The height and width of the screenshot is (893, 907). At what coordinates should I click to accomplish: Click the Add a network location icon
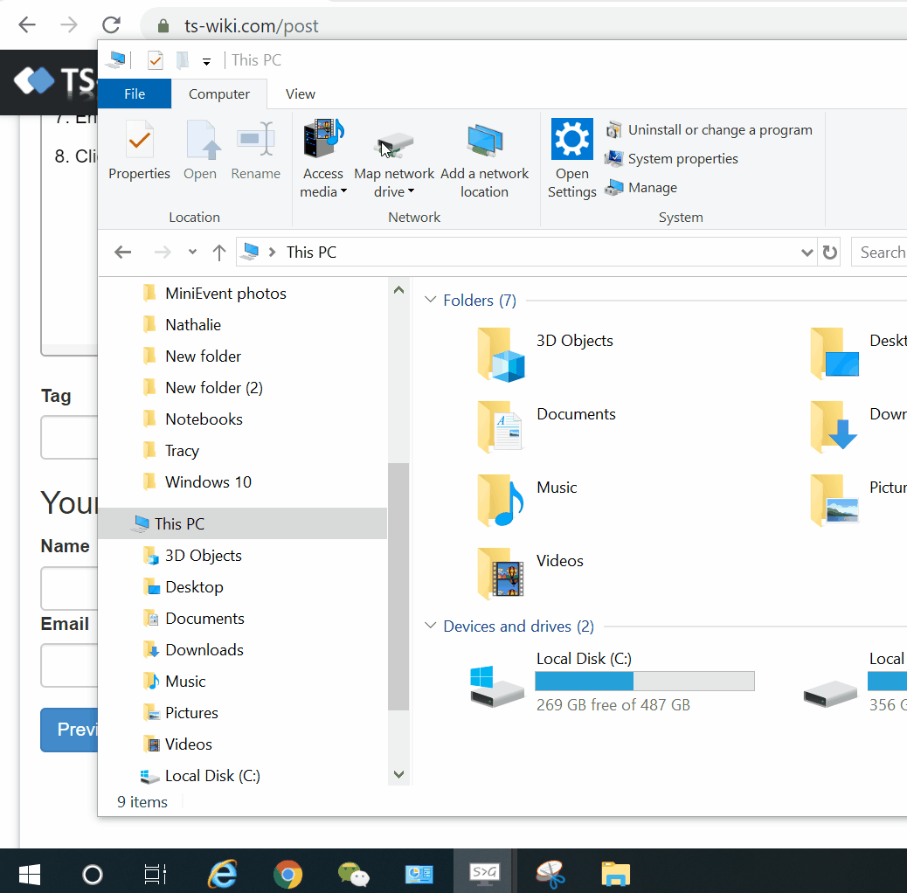tap(484, 141)
